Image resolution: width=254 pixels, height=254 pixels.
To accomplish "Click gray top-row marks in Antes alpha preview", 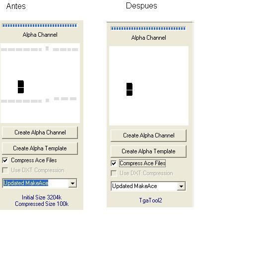I will click(x=39, y=49).
